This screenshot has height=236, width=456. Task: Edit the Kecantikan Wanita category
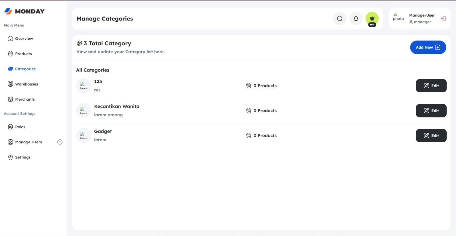coord(431,111)
